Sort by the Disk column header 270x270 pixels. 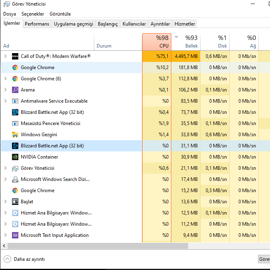(215, 42)
